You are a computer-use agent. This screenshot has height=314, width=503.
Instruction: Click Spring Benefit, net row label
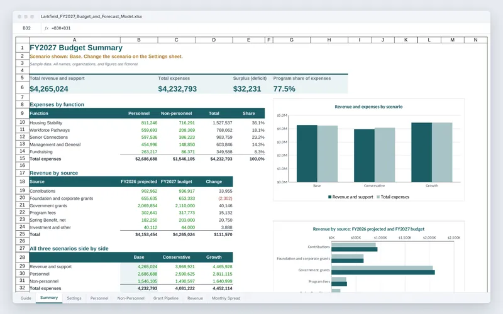[48, 220]
